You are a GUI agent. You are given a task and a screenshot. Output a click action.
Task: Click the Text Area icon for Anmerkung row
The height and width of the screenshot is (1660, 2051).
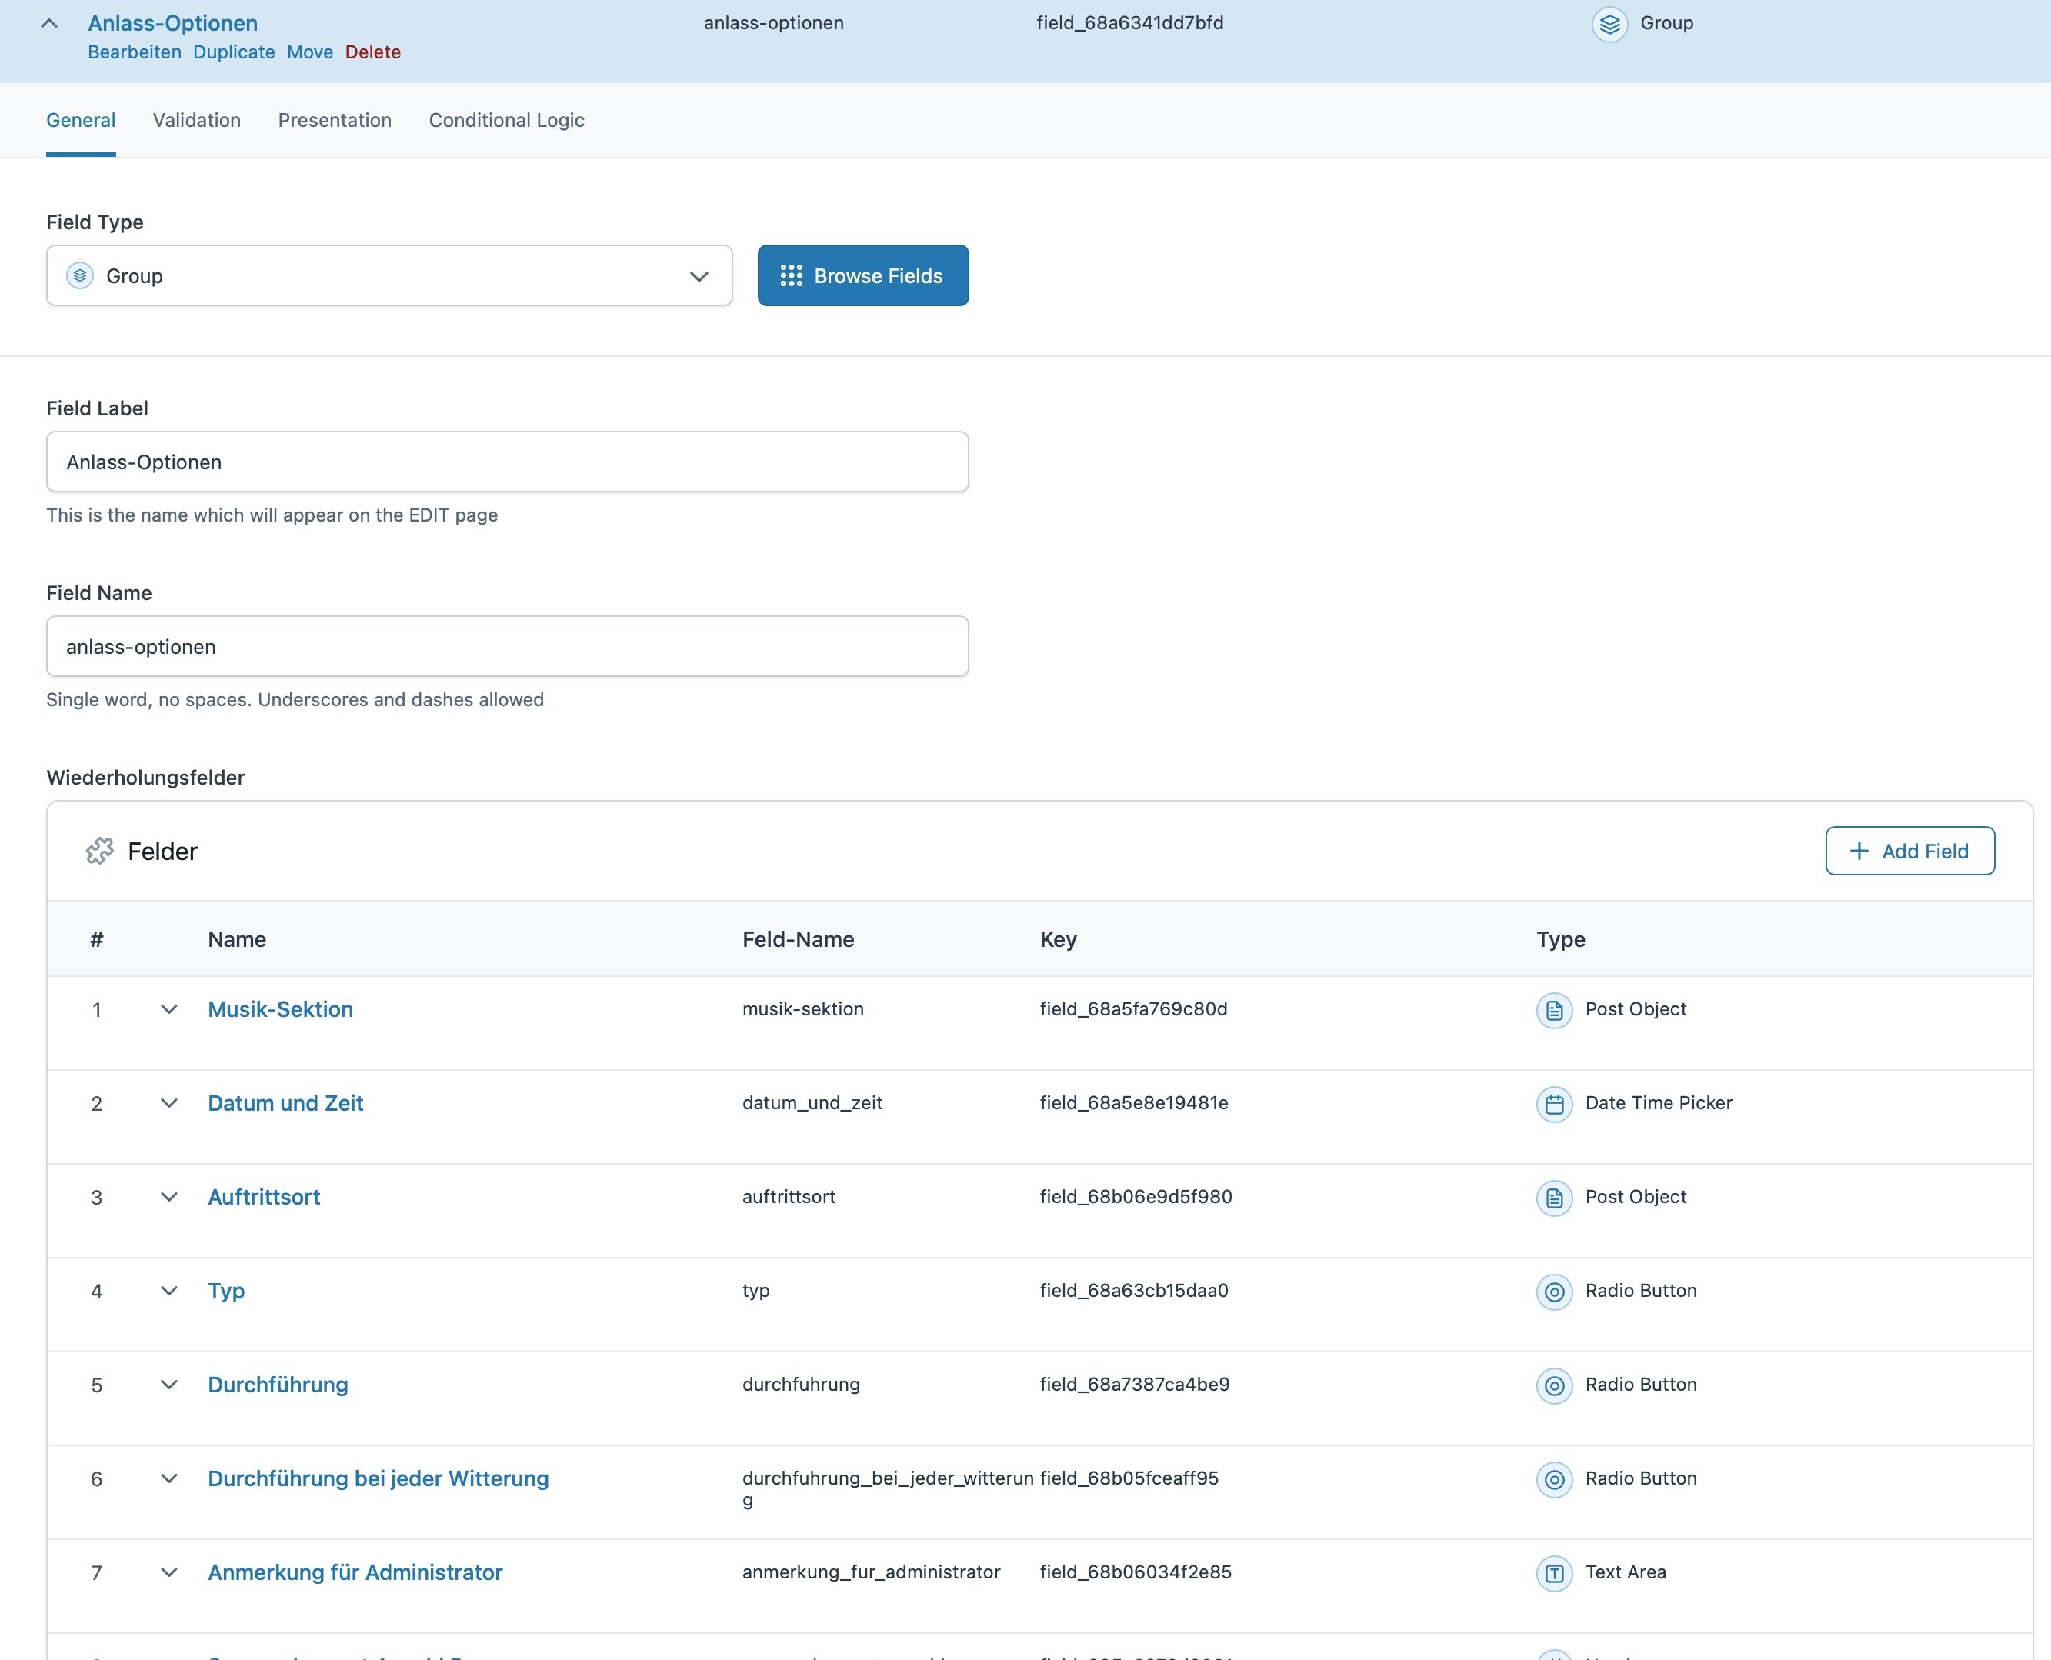pyautogui.click(x=1554, y=1573)
